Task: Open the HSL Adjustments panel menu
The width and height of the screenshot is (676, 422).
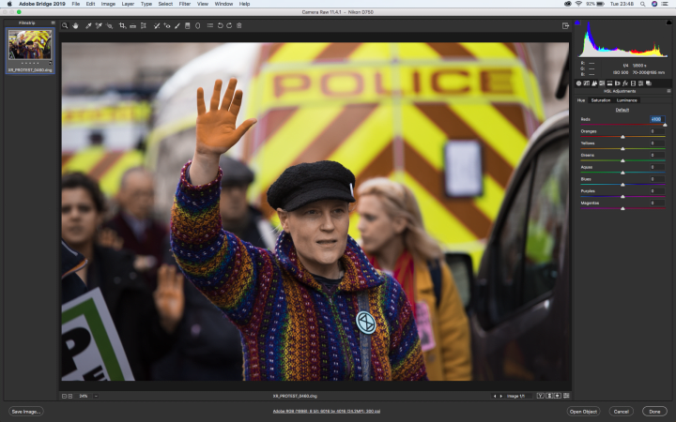Action: click(669, 91)
